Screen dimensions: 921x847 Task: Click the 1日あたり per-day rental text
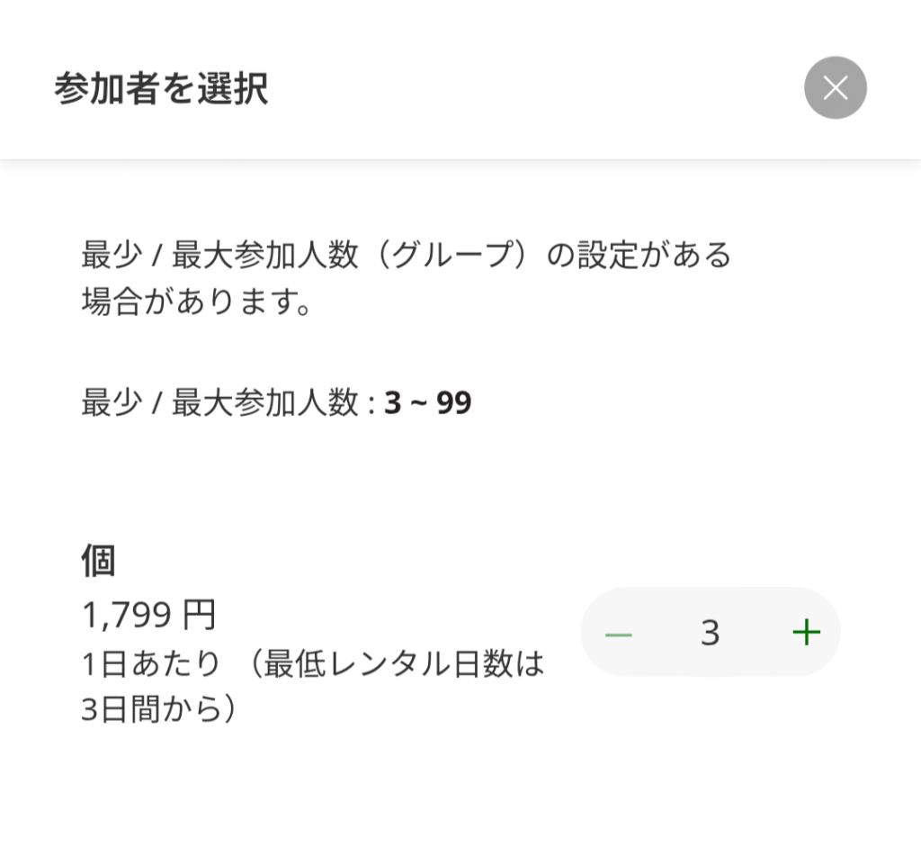151,663
